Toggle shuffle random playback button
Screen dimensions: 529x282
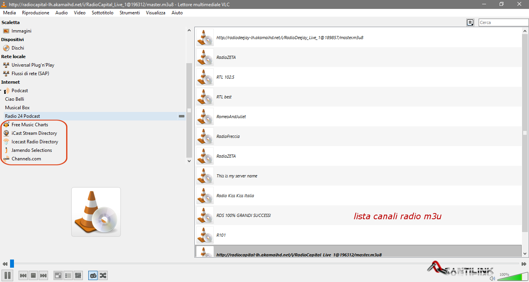tap(103, 275)
